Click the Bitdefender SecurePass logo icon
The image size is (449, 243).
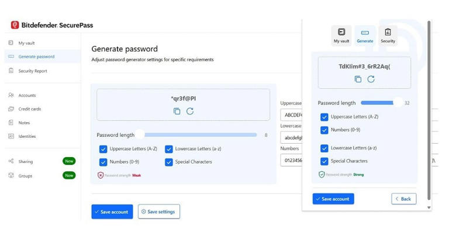click(x=15, y=25)
